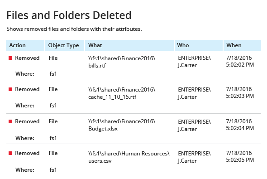Select ENTERPRISE\J.Carter in the first row
This screenshot has height=179, width=267.
point(194,62)
